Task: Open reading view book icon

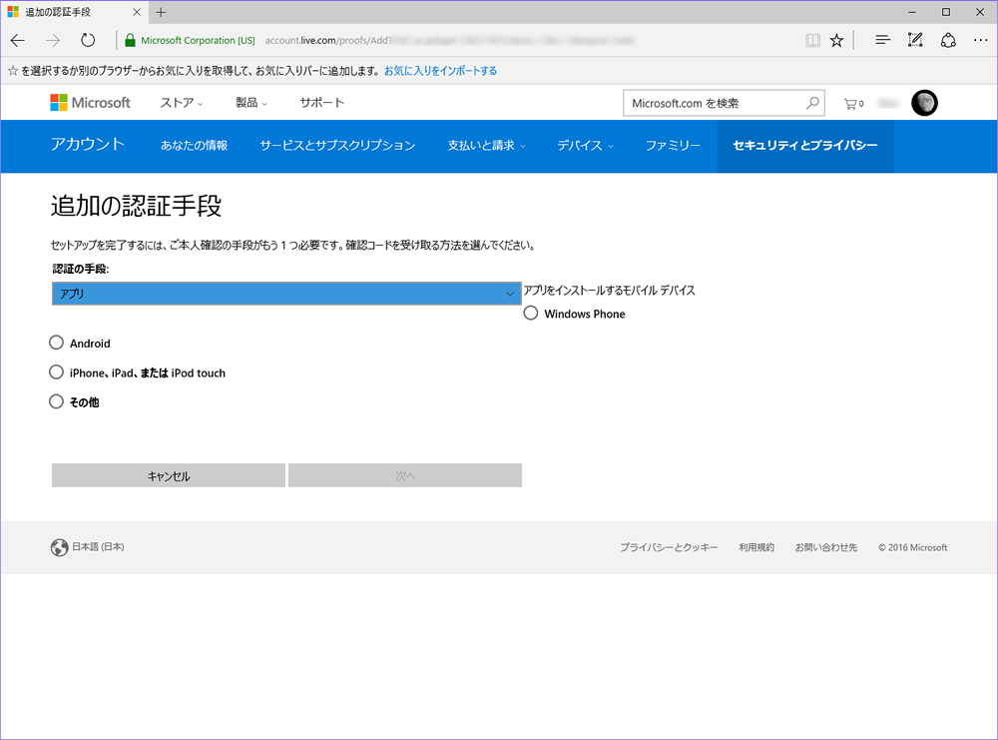Action: [812, 40]
